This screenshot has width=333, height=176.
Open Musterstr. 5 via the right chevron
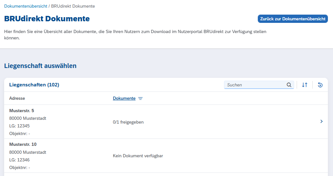click(x=321, y=121)
